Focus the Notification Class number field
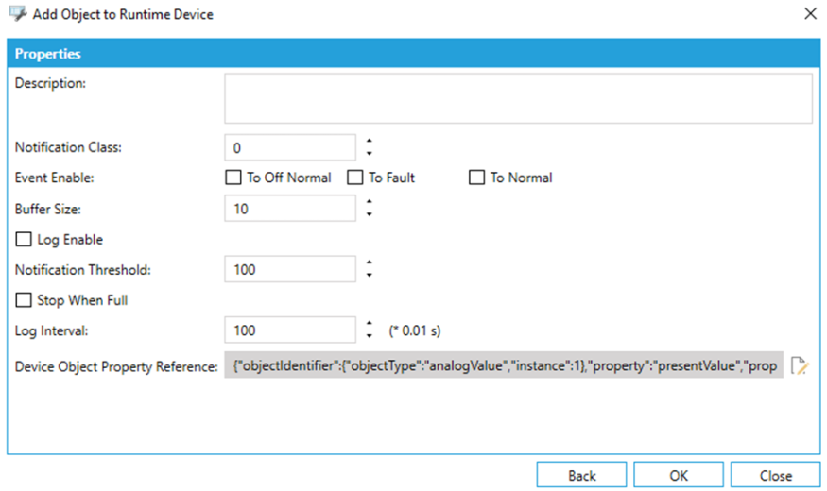This screenshot has height=491, width=827. point(289,148)
